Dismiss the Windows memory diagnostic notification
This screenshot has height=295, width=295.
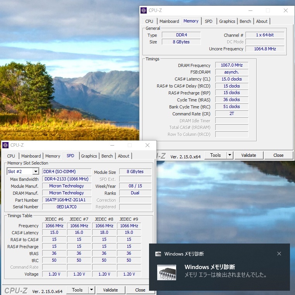279,254
